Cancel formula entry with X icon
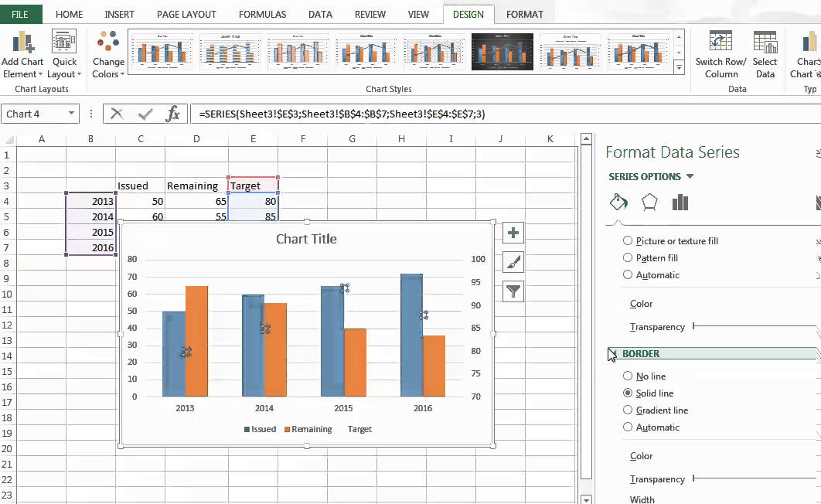 tap(117, 114)
